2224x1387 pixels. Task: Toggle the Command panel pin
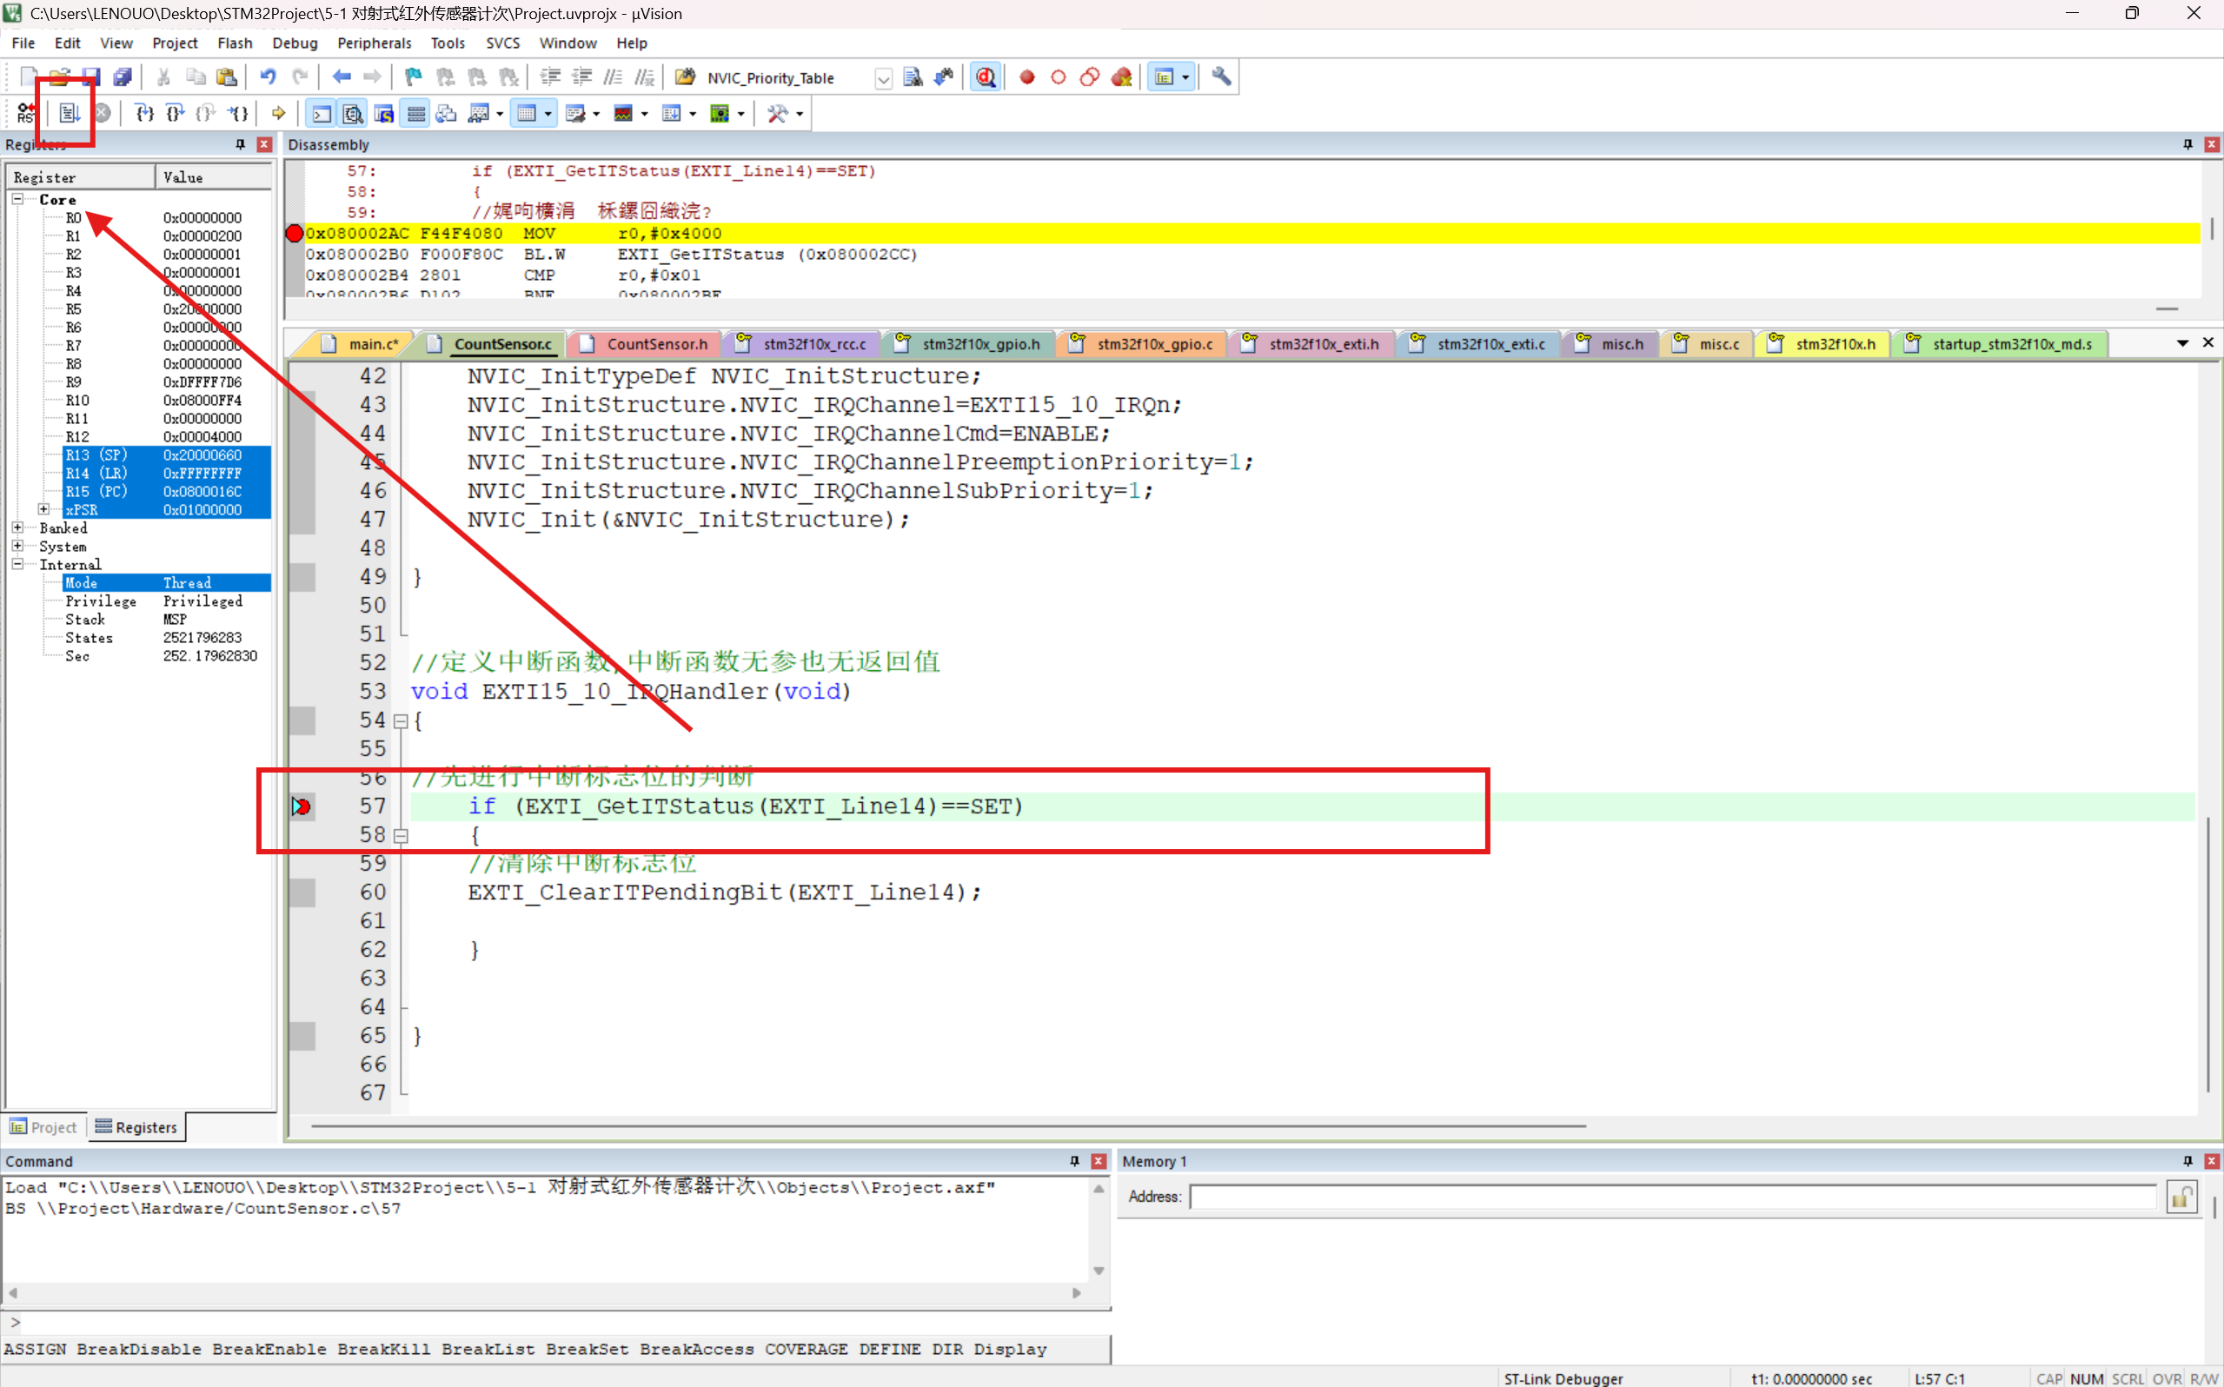pos(1075,1161)
